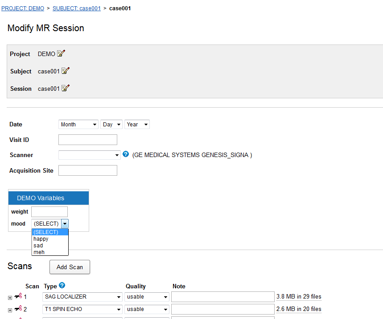The image size is (383, 319).
Task: Click the help icon next to Scanner dropdown
Action: 126,154
